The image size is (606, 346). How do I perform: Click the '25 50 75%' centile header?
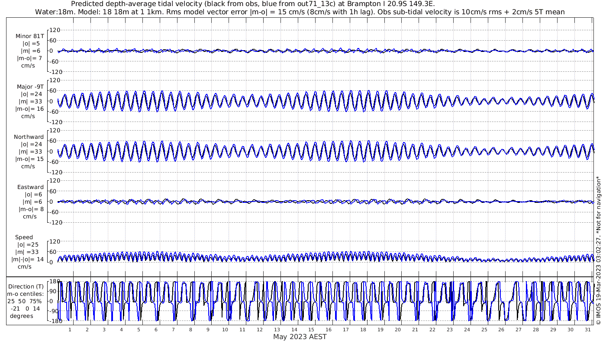(x=24, y=301)
